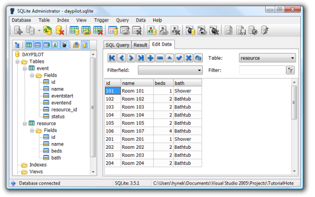Image resolution: width=315 pixels, height=197 pixels.
Task: Open the View menu
Action: (81, 20)
